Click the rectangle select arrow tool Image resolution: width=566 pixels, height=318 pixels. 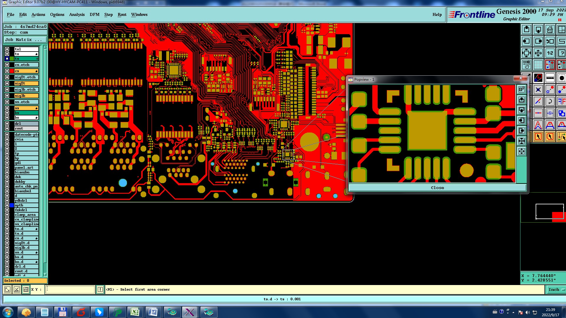[x=538, y=137]
